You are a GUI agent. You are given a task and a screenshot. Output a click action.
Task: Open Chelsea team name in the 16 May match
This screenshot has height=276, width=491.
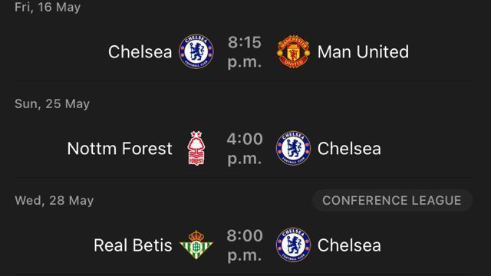(140, 52)
